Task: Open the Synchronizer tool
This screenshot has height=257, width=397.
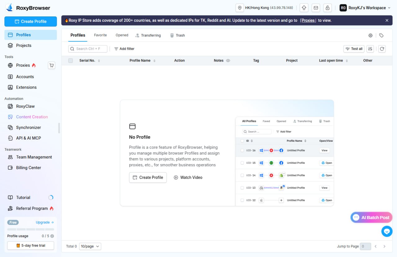Action: (x=30, y=127)
